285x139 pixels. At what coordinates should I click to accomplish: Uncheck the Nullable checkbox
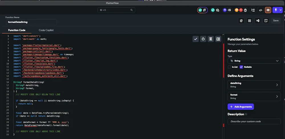pos(241,67)
